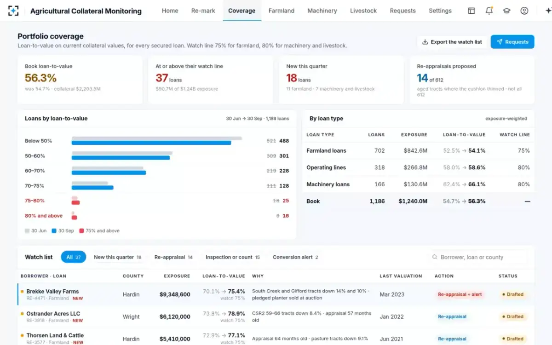
Task: Select the Operating lines row
Action: point(418,167)
